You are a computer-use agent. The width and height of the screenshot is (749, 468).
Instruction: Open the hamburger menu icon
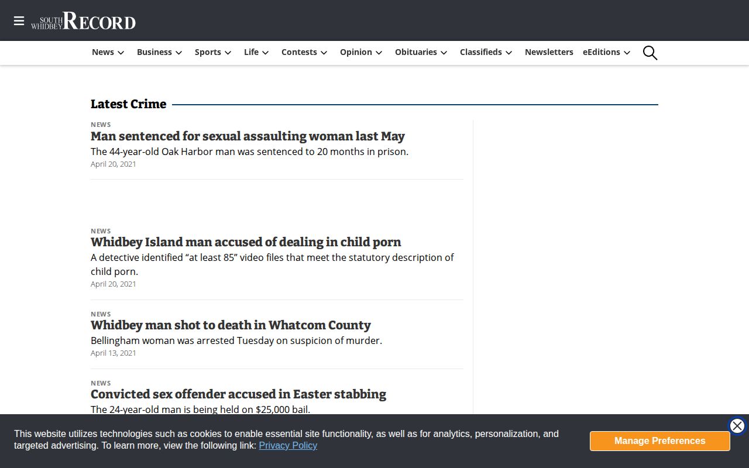tap(19, 21)
